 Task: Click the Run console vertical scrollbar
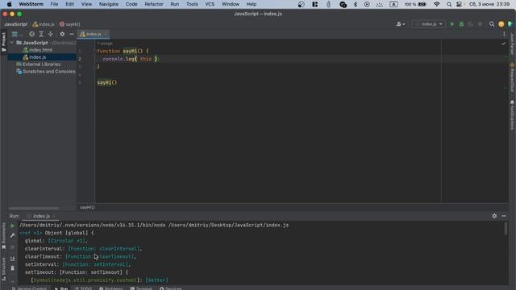coord(506,229)
